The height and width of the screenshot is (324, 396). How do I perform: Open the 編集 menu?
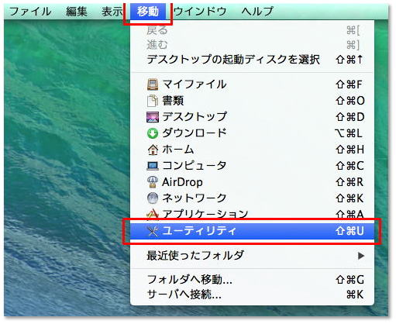76,12
